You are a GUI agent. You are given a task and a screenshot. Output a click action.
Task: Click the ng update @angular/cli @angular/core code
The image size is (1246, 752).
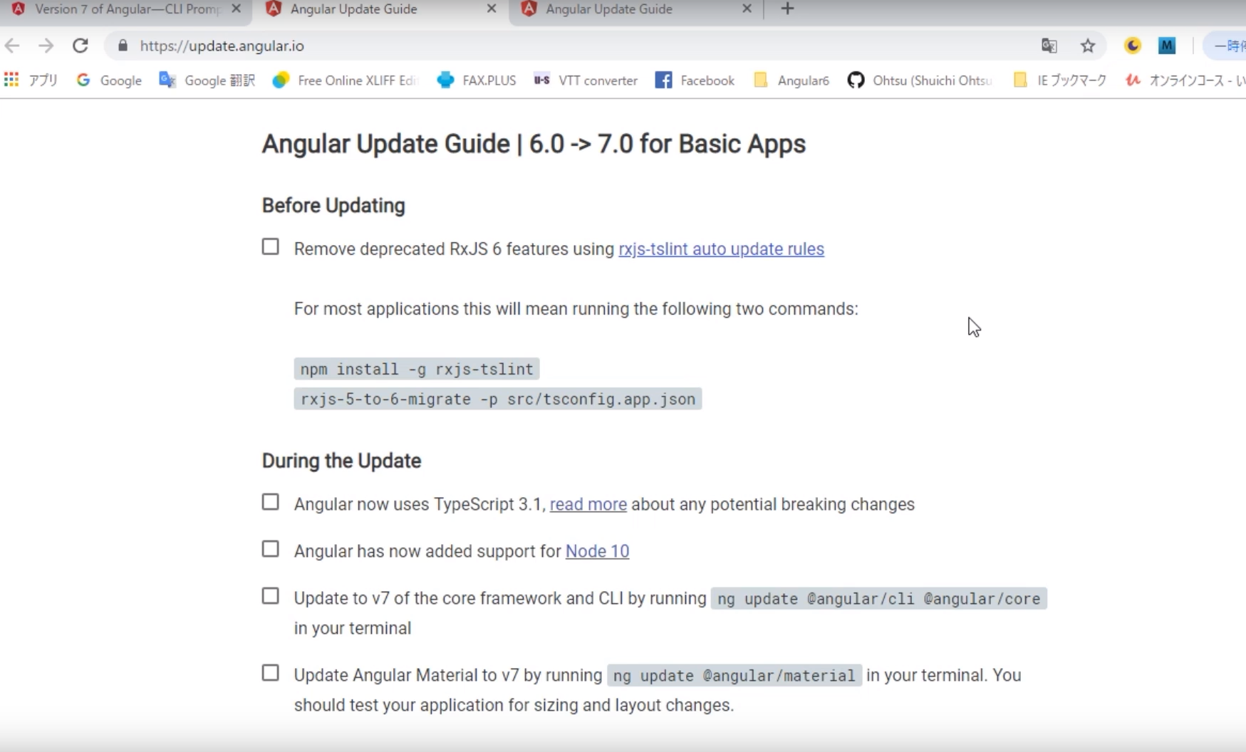(879, 599)
